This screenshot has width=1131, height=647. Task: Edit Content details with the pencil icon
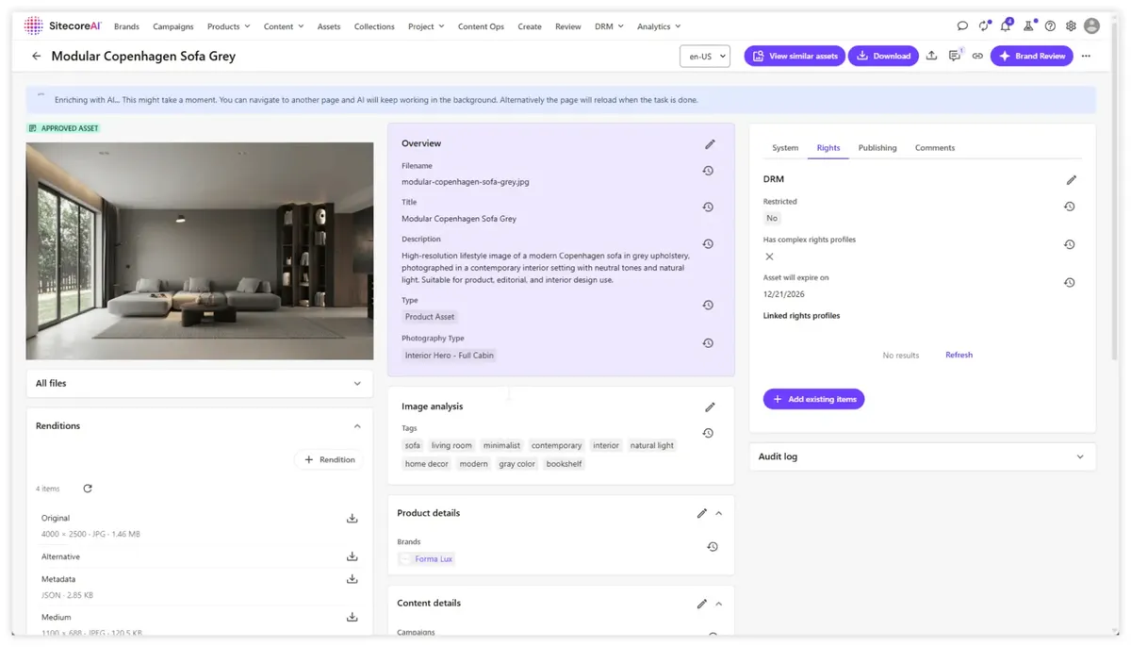point(701,604)
